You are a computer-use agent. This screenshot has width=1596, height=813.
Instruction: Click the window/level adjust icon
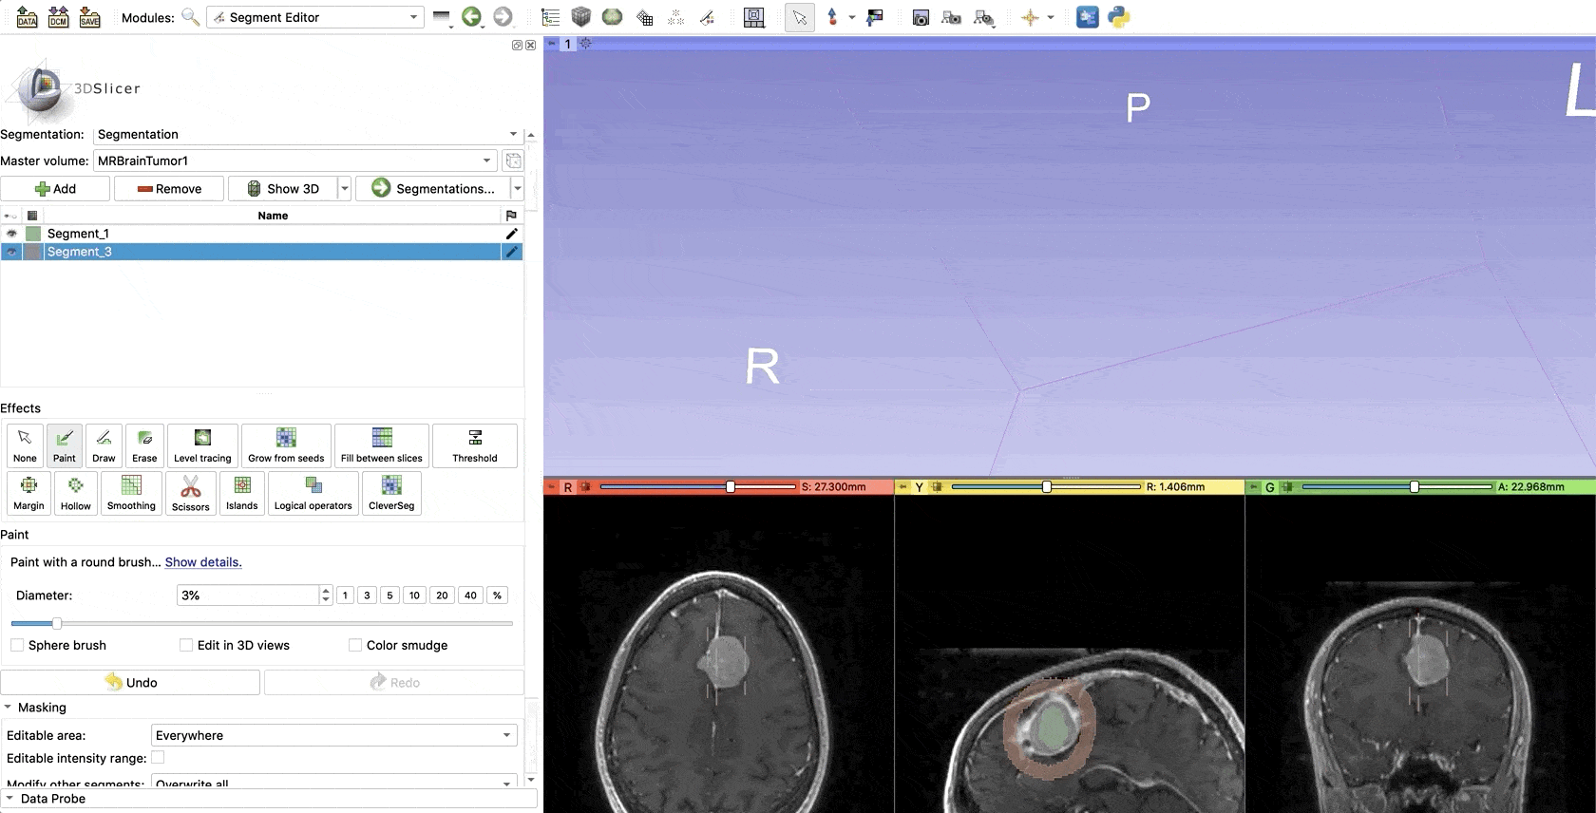click(x=875, y=17)
